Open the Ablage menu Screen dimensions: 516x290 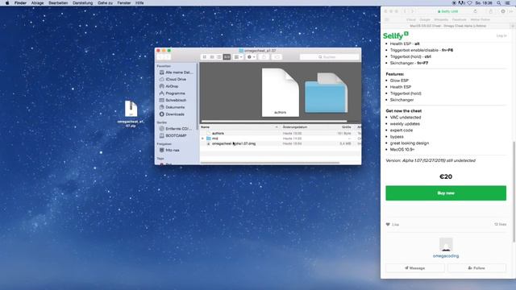[37, 3]
